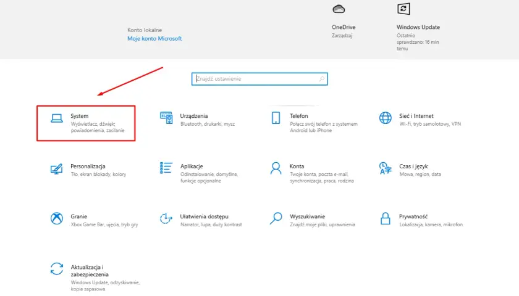Click the OneDrive label text
This screenshot has width=519, height=296.
[344, 27]
